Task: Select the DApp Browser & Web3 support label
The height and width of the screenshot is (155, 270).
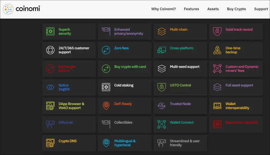Action: 72,106
